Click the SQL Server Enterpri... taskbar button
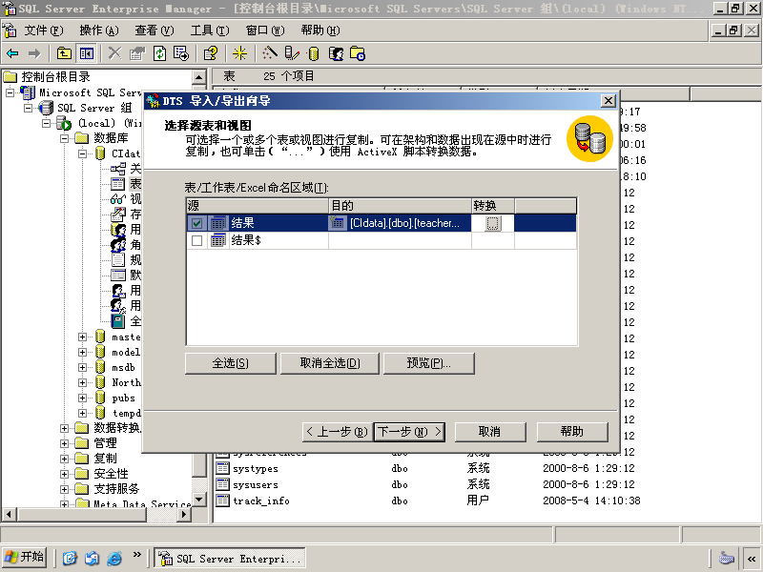The width and height of the screenshot is (763, 572). point(230,559)
